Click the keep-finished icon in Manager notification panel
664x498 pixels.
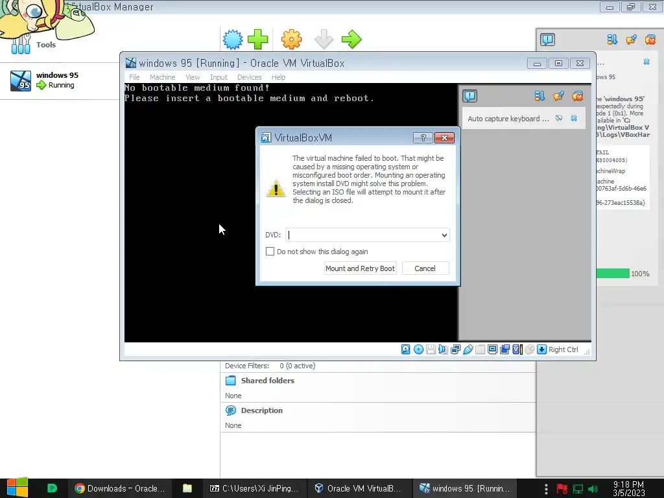pyautogui.click(x=632, y=40)
